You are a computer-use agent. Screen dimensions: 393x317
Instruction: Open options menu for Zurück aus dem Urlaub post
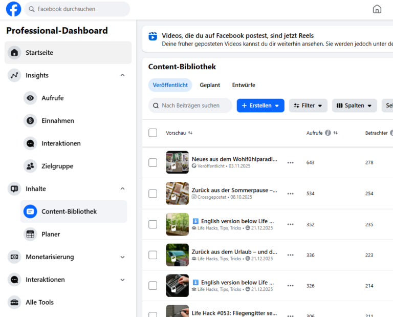(291, 255)
